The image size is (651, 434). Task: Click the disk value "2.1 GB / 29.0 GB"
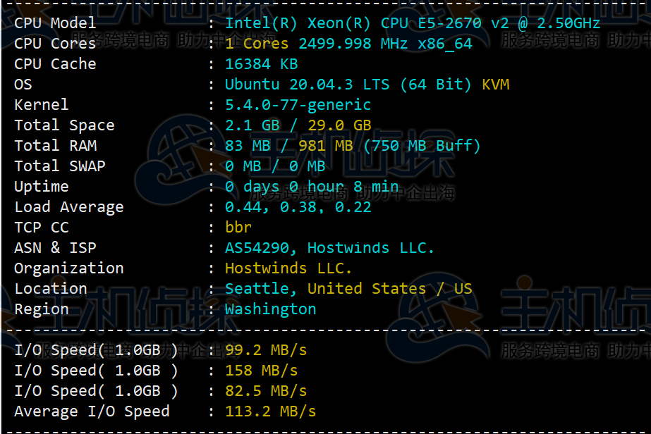pyautogui.click(x=298, y=125)
